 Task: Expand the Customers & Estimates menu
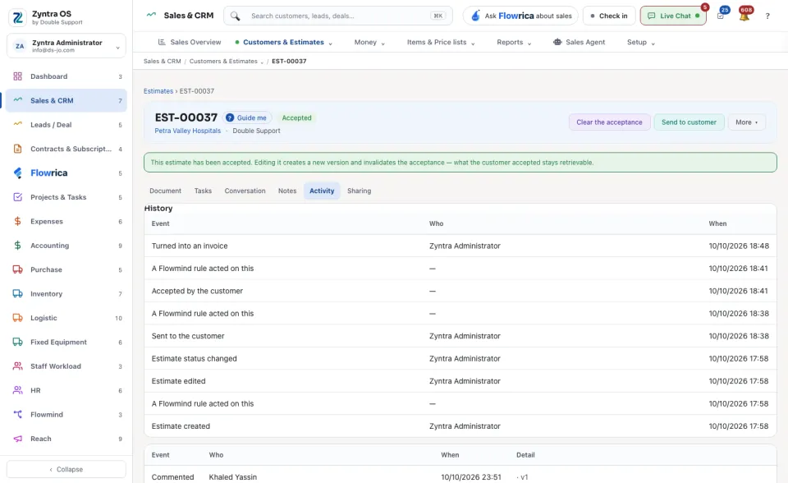[283, 42]
